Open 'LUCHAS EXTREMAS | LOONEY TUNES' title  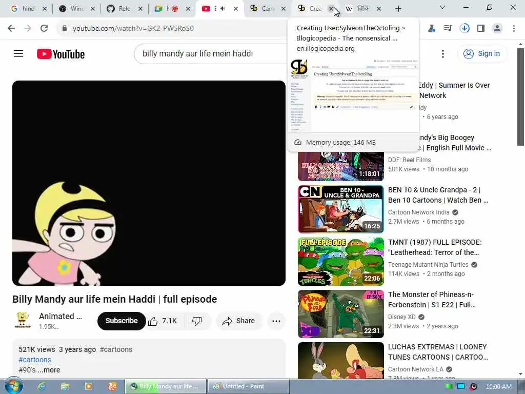438,352
